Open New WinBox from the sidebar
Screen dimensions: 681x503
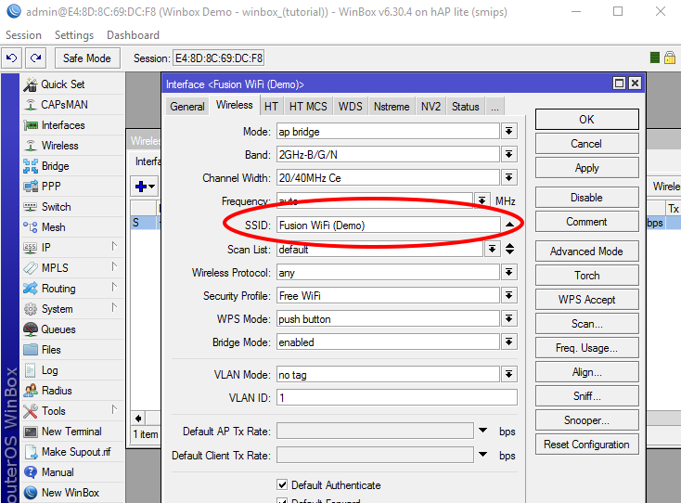(72, 493)
